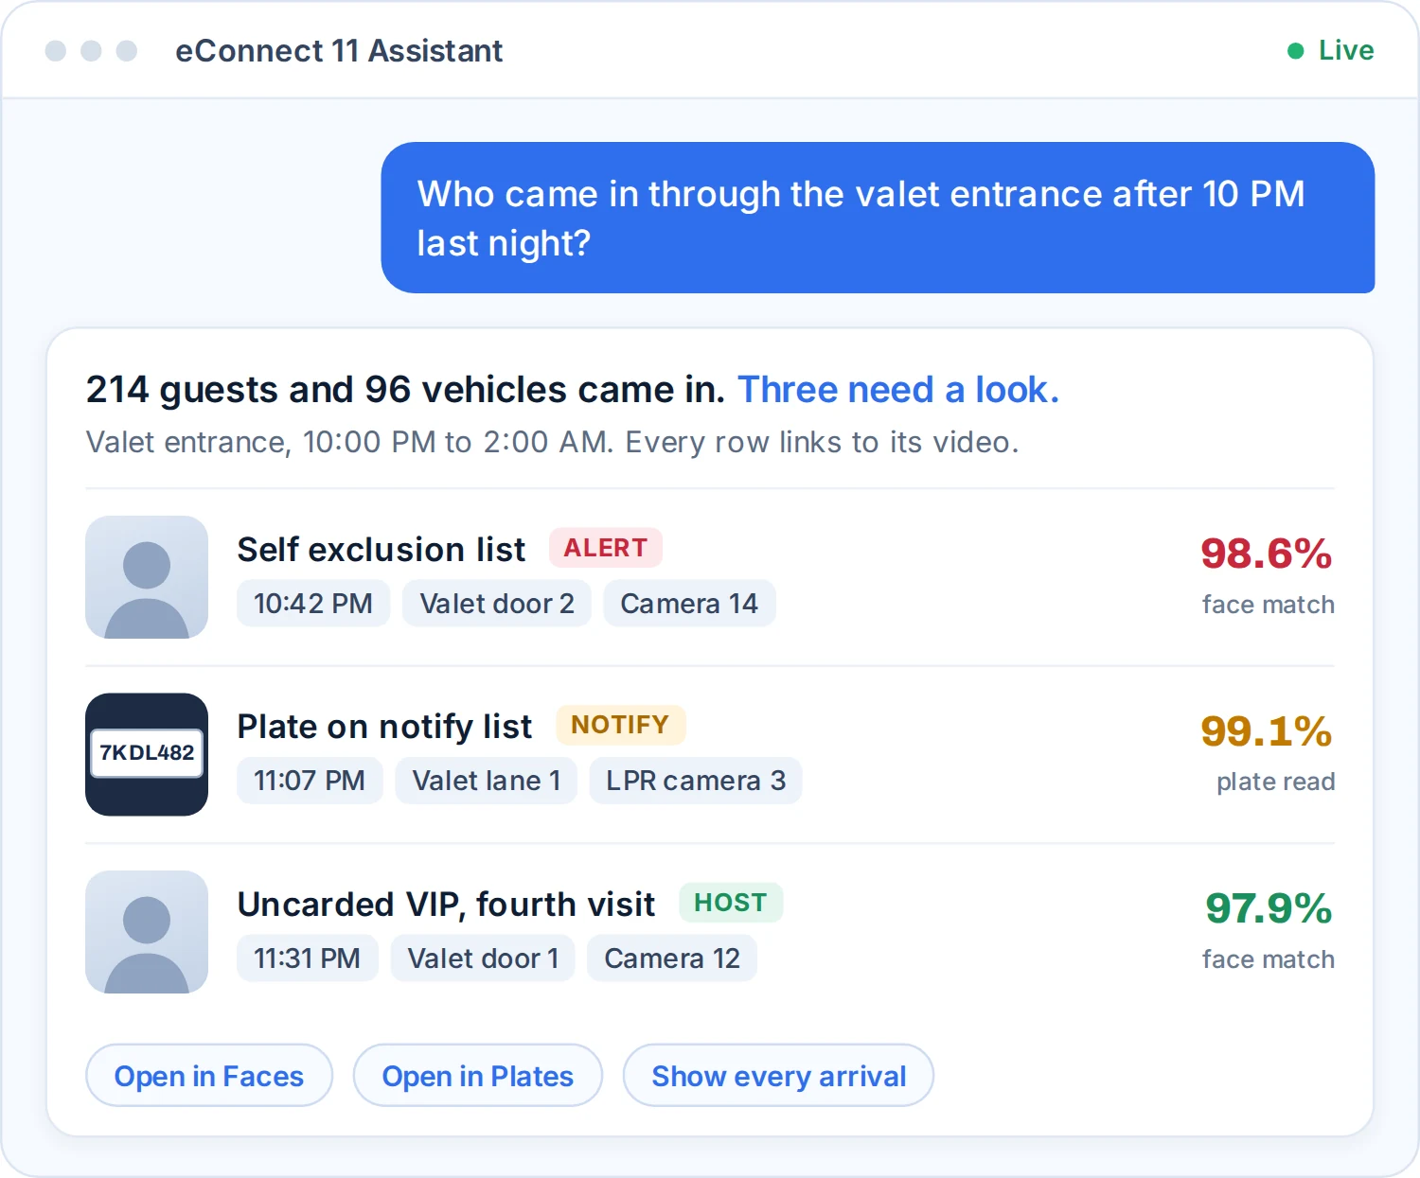Select Show every arrival

click(778, 1076)
